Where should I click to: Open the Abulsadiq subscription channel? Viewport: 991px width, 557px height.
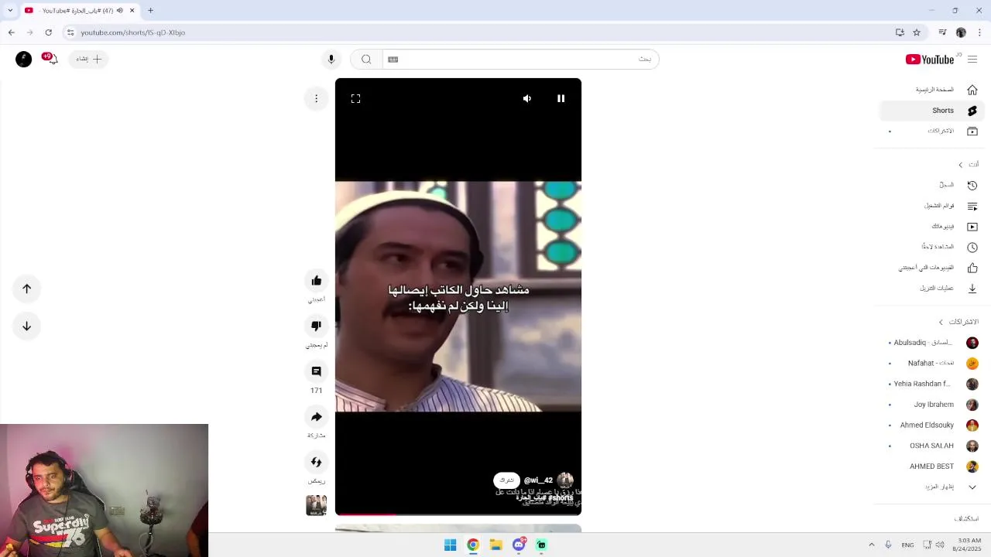[x=932, y=343]
